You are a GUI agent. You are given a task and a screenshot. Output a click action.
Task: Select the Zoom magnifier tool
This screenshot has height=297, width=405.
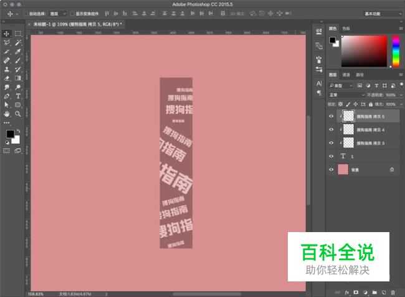(x=18, y=114)
